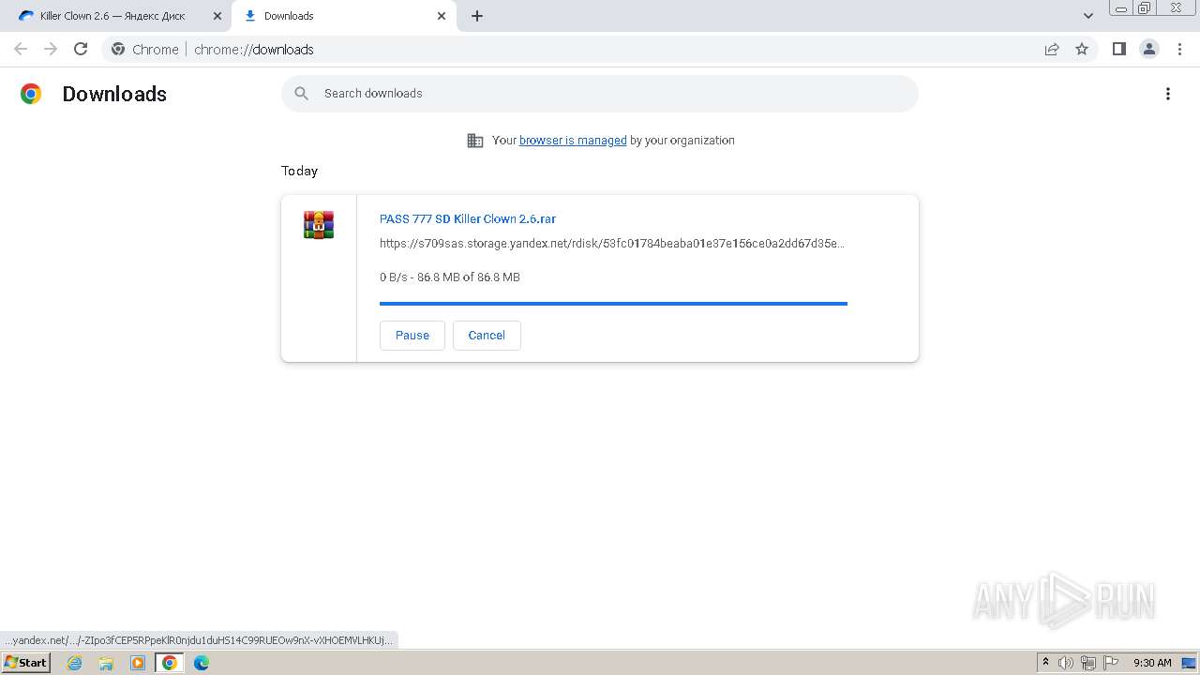Image resolution: width=1200 pixels, height=675 pixels.
Task: Open PASS 777 SD Killer Clown 2.6.rar
Action: 468,219
